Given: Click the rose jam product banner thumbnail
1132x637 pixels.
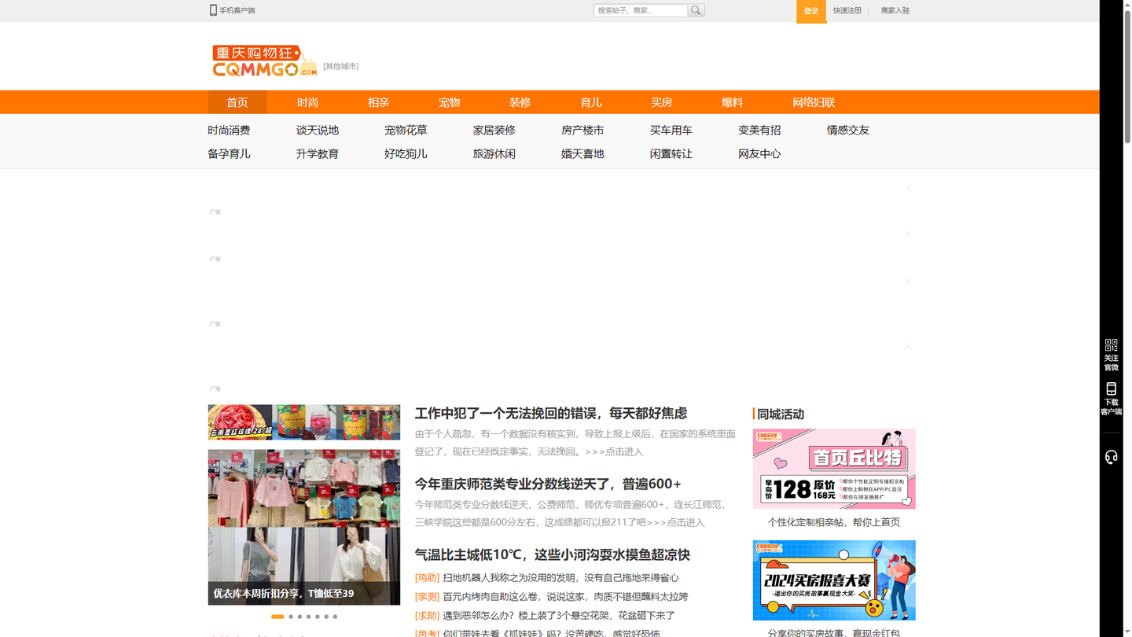Looking at the screenshot, I should click(x=304, y=422).
